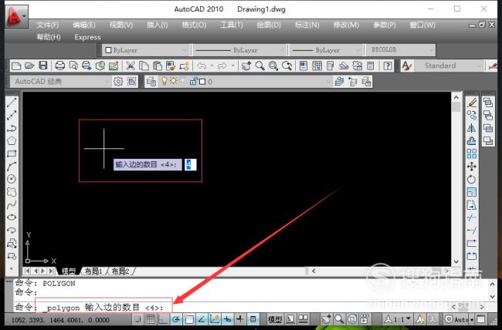Select the Polyline tool
Image resolution: width=502 pixels, height=330 pixels.
(12, 128)
